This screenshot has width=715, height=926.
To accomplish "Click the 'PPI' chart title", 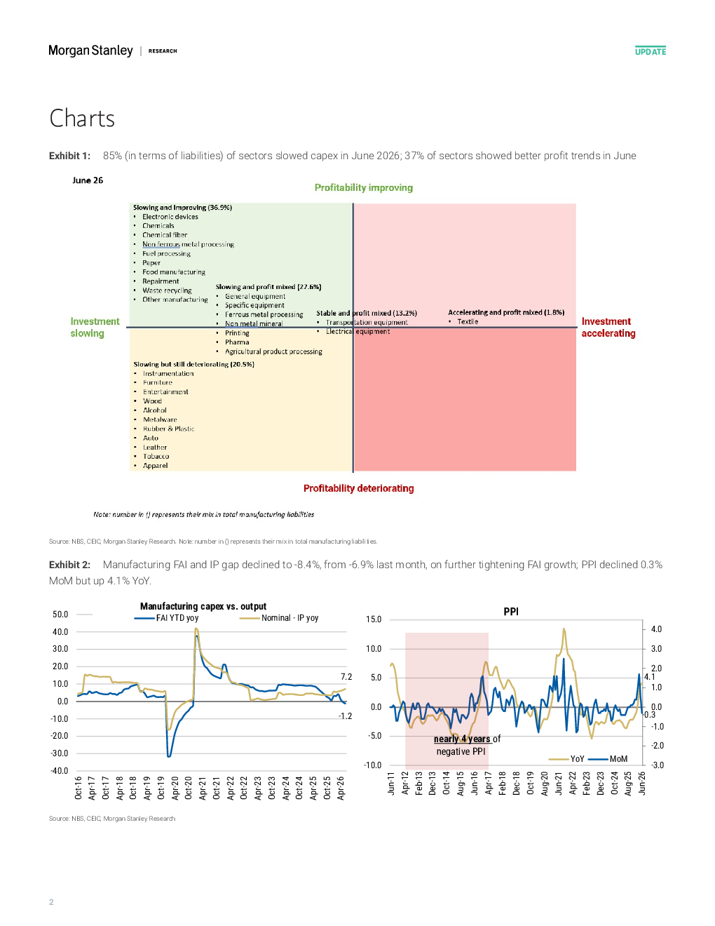I will tap(511, 612).
